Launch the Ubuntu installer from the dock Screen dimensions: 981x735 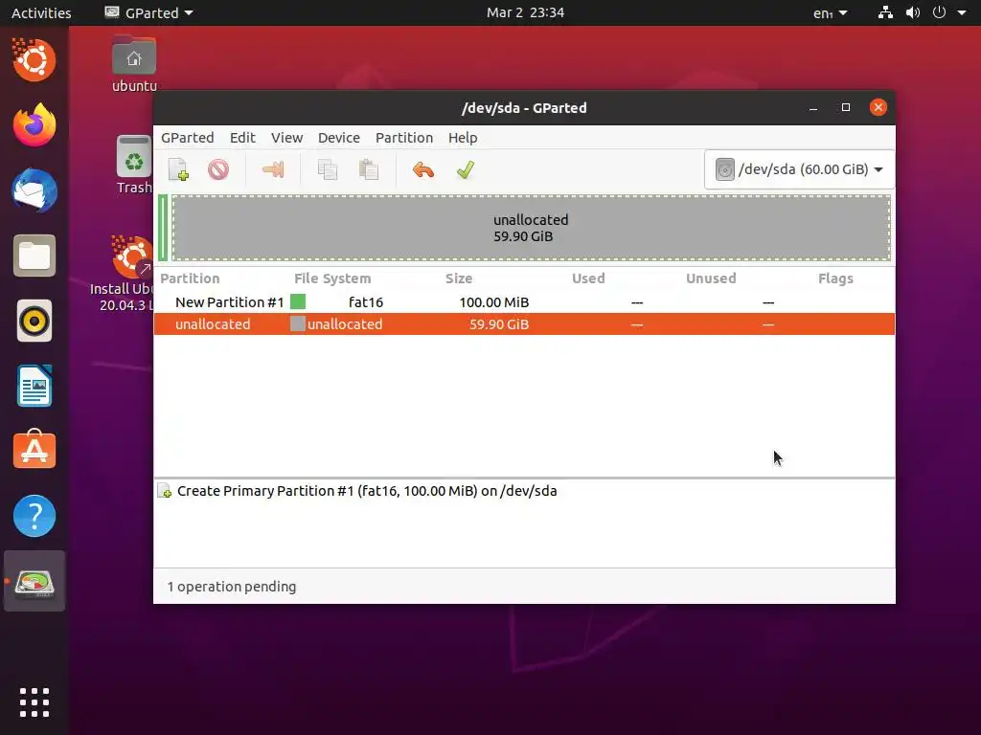click(x=34, y=60)
